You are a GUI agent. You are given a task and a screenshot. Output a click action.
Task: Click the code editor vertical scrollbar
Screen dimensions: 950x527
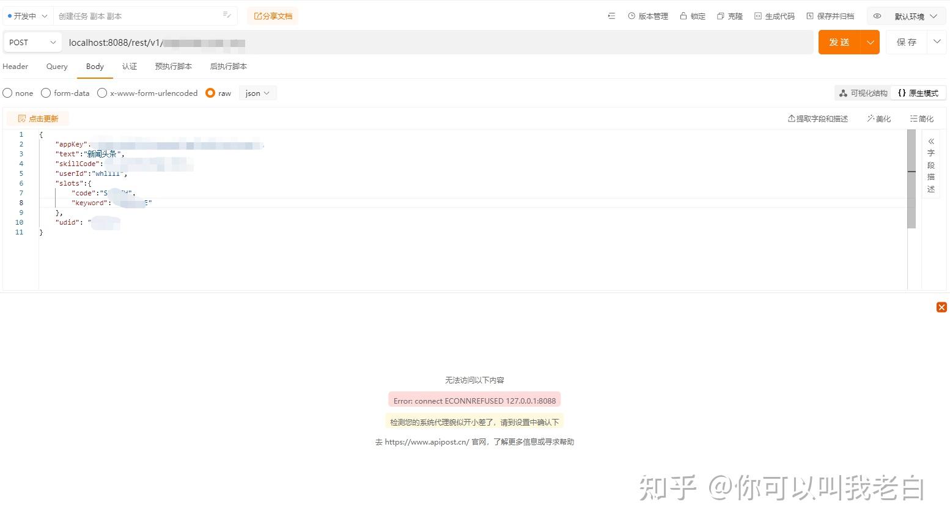click(x=911, y=180)
